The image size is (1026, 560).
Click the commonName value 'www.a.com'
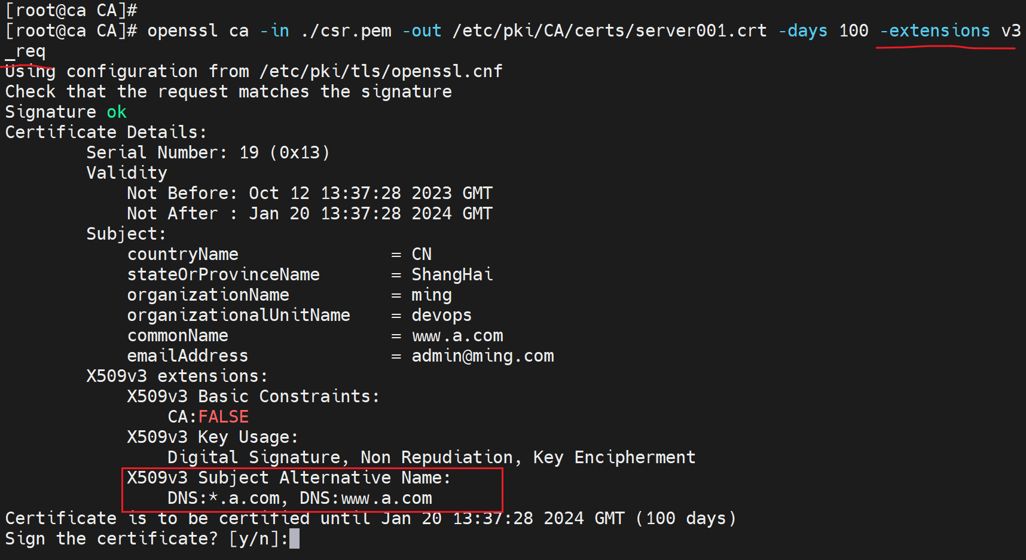[x=457, y=335]
